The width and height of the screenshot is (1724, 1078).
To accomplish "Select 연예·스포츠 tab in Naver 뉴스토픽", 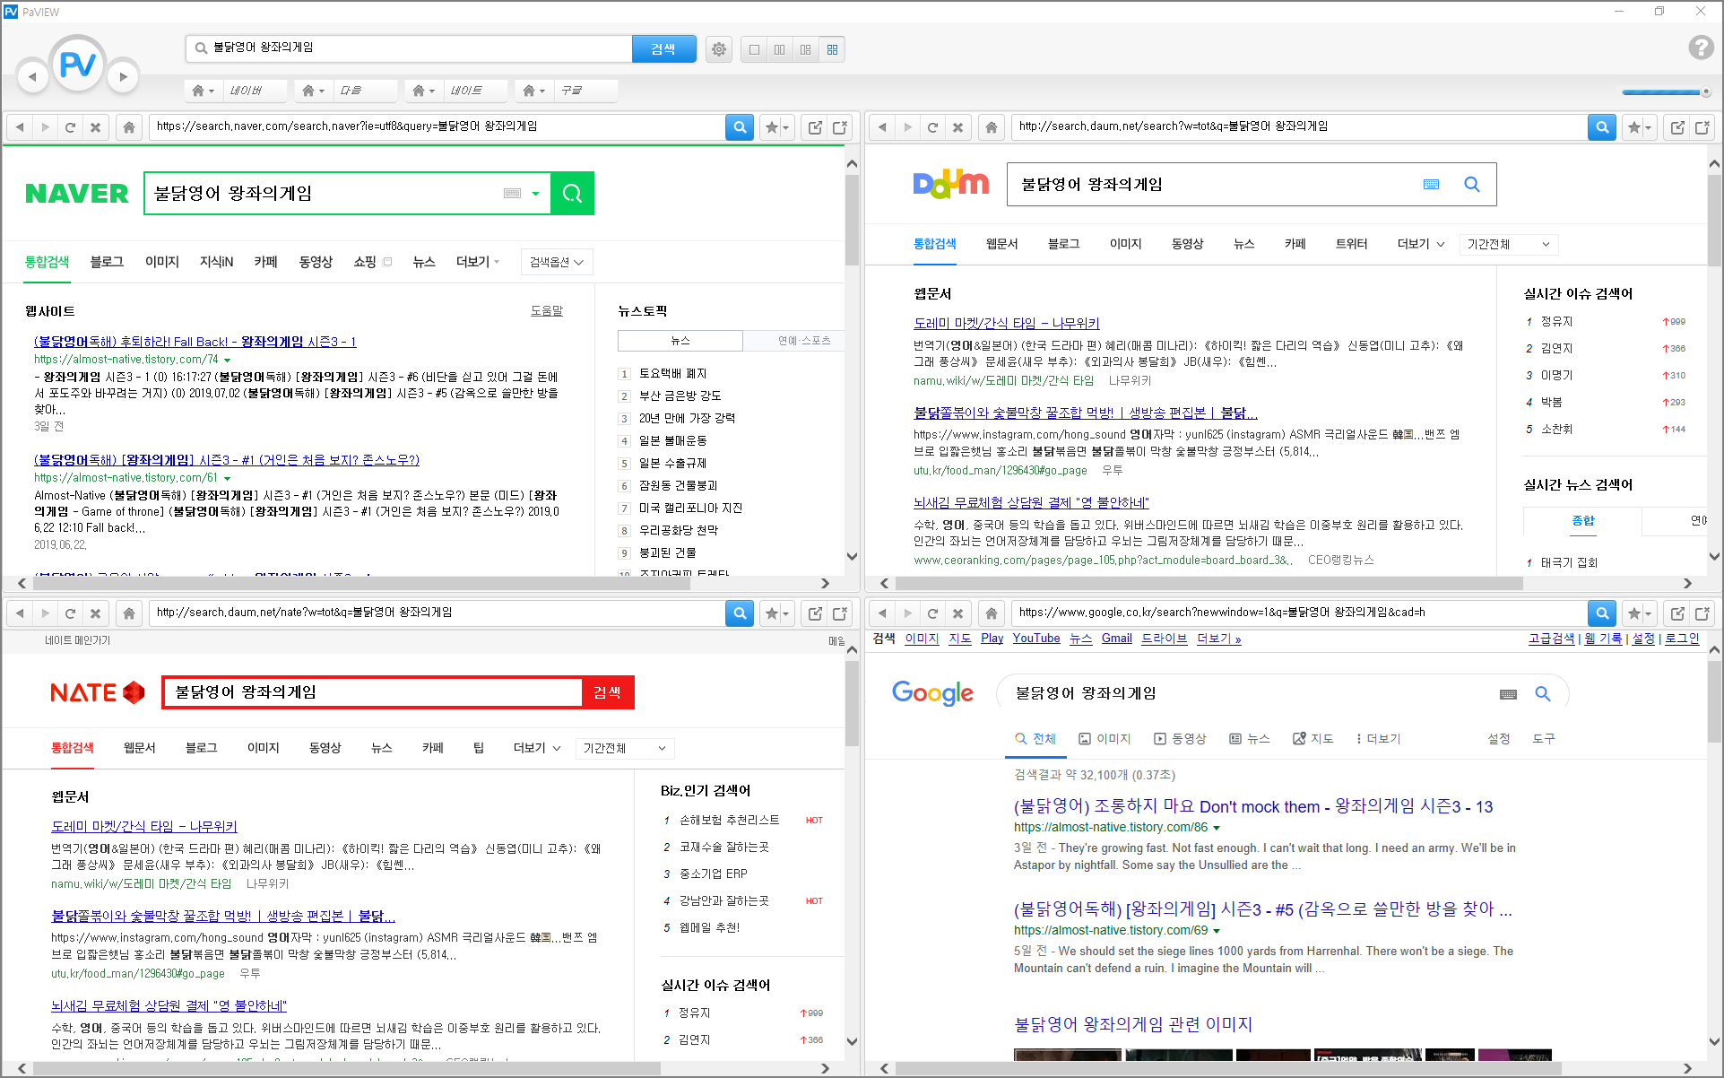I will tap(804, 341).
